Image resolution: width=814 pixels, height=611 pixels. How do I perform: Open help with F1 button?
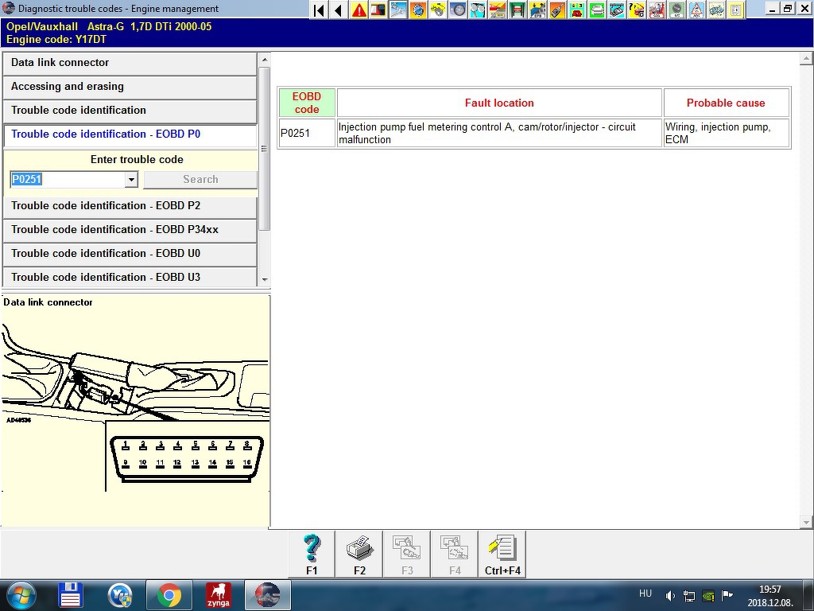pyautogui.click(x=312, y=555)
